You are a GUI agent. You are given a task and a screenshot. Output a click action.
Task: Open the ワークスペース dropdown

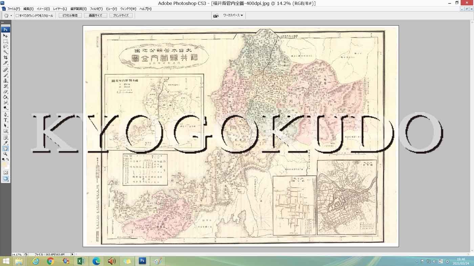pyautogui.click(x=233, y=16)
